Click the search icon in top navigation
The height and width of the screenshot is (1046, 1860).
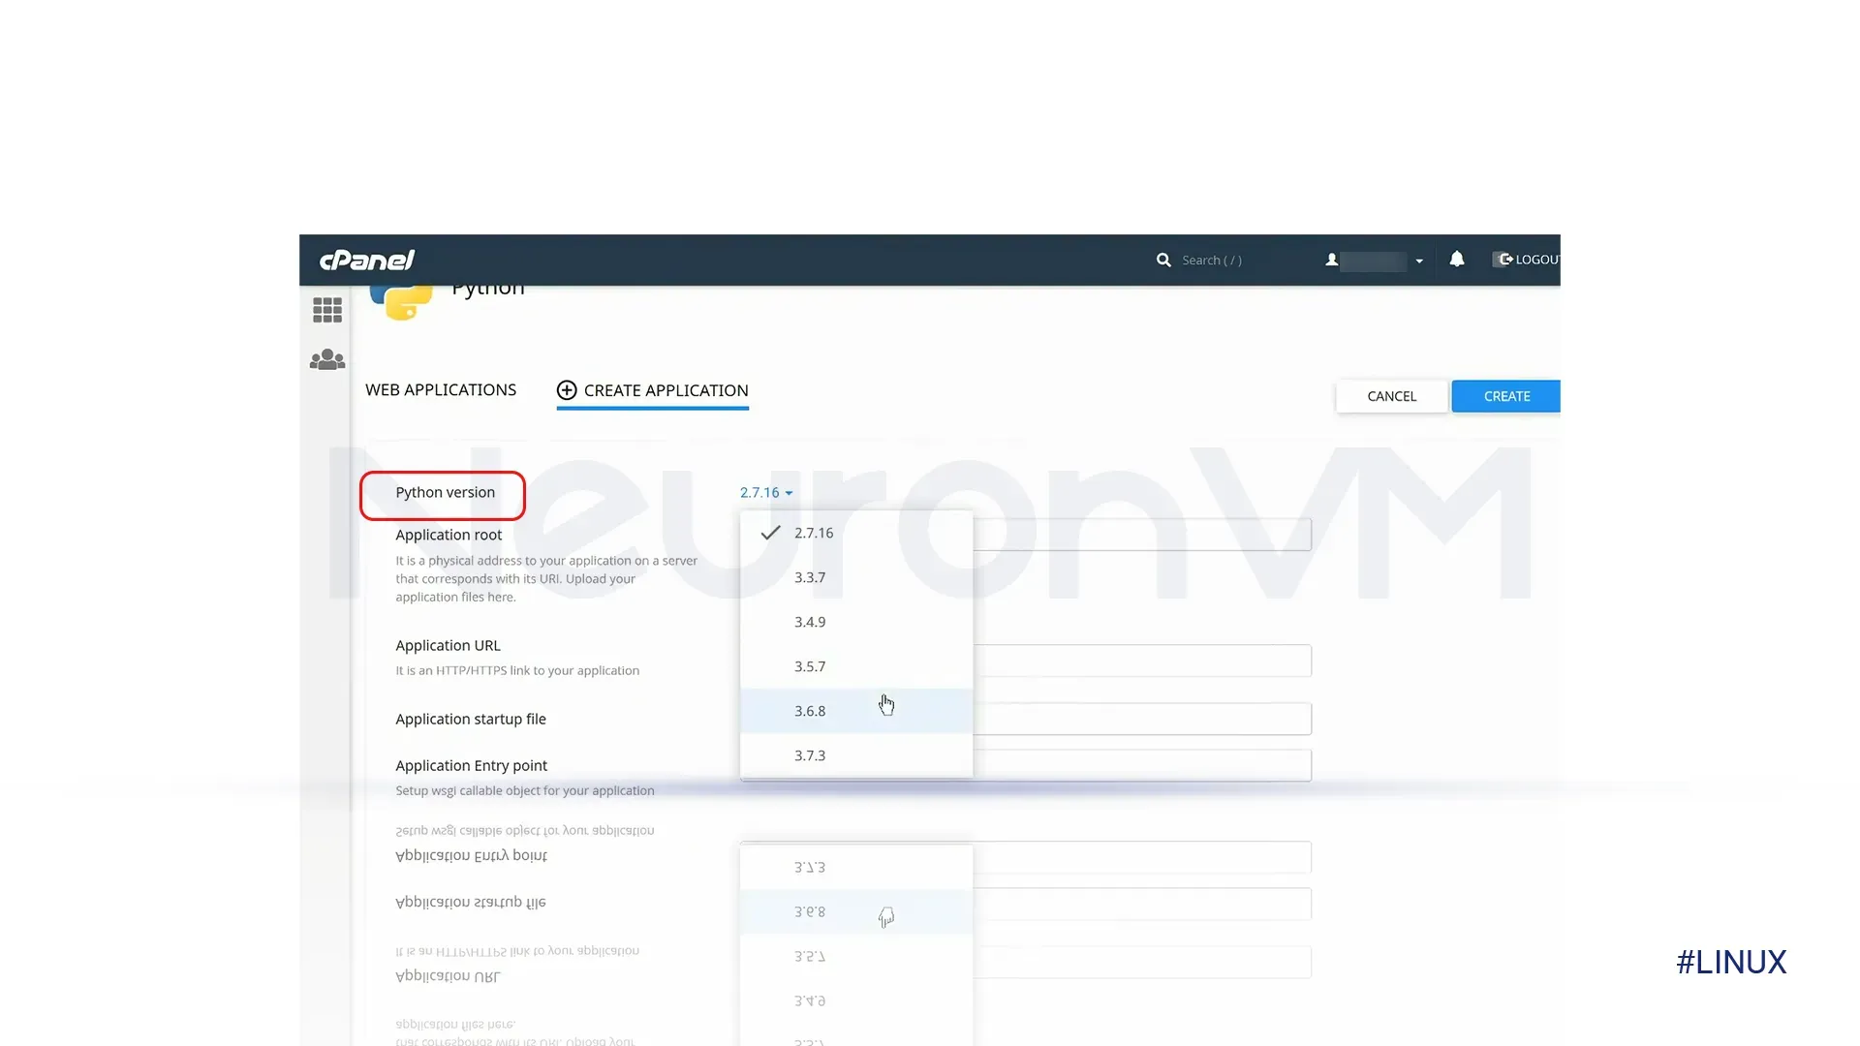pos(1162,260)
